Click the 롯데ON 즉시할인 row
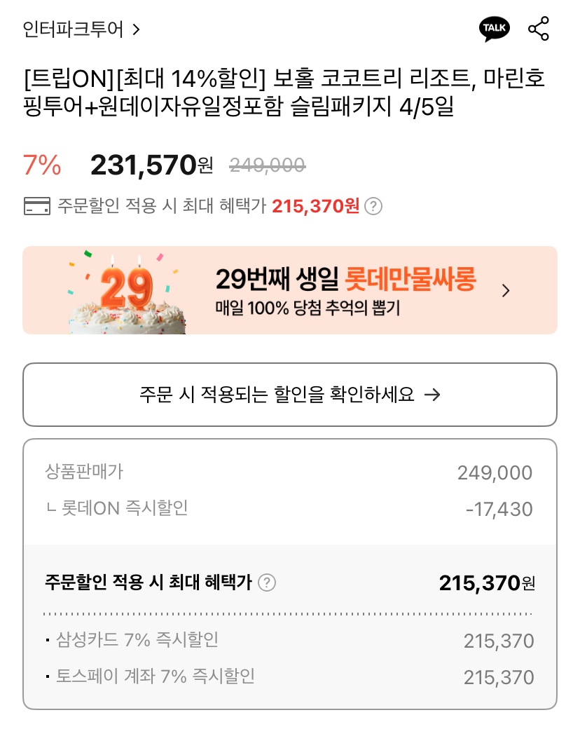Screen dimensions: 580x729 (290, 509)
